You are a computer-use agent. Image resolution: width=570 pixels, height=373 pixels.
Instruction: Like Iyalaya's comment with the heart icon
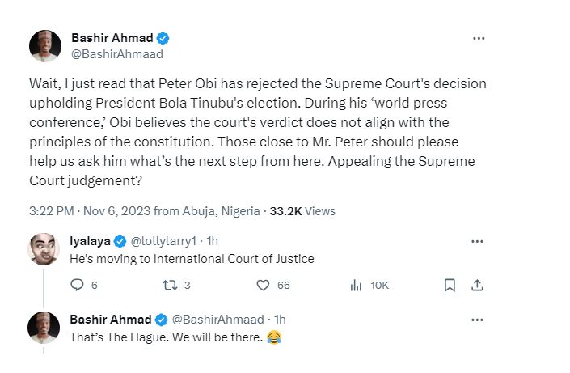[x=263, y=285]
